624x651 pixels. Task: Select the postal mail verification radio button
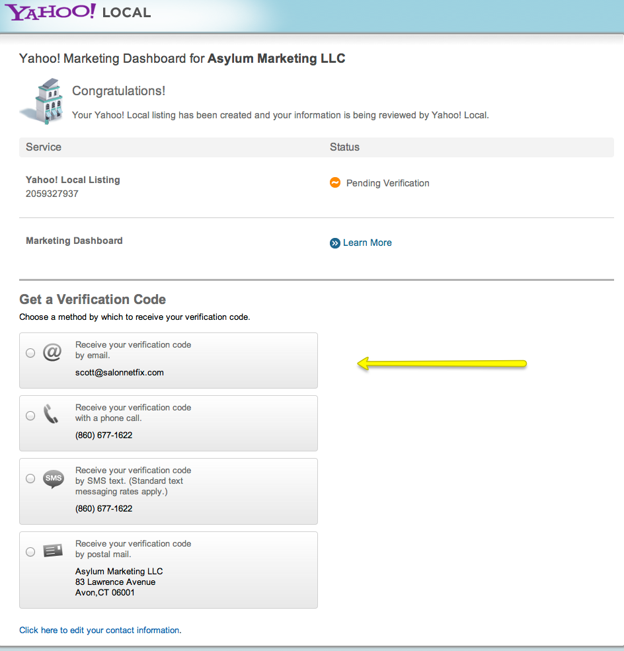[x=30, y=551]
